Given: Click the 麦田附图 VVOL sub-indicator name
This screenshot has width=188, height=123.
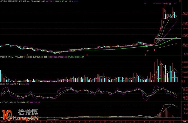Looking at the screenshot, I should coord(7,57).
